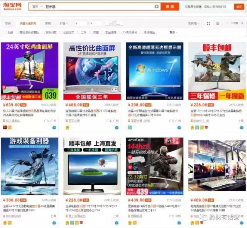This screenshot has height=228, width=247.
Task: Open Wangwang chat icon on ¥639.00 item
Action: [x=54, y=128]
